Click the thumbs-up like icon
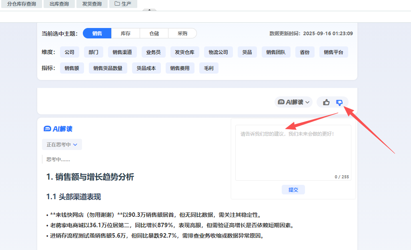 tap(326, 102)
